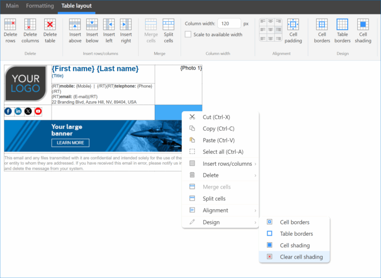The image size is (381, 278).
Task: Align cell content middle-right
Action: pos(278,30)
